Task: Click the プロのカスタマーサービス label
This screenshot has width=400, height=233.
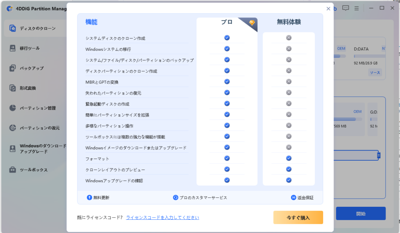Action: tap(203, 198)
